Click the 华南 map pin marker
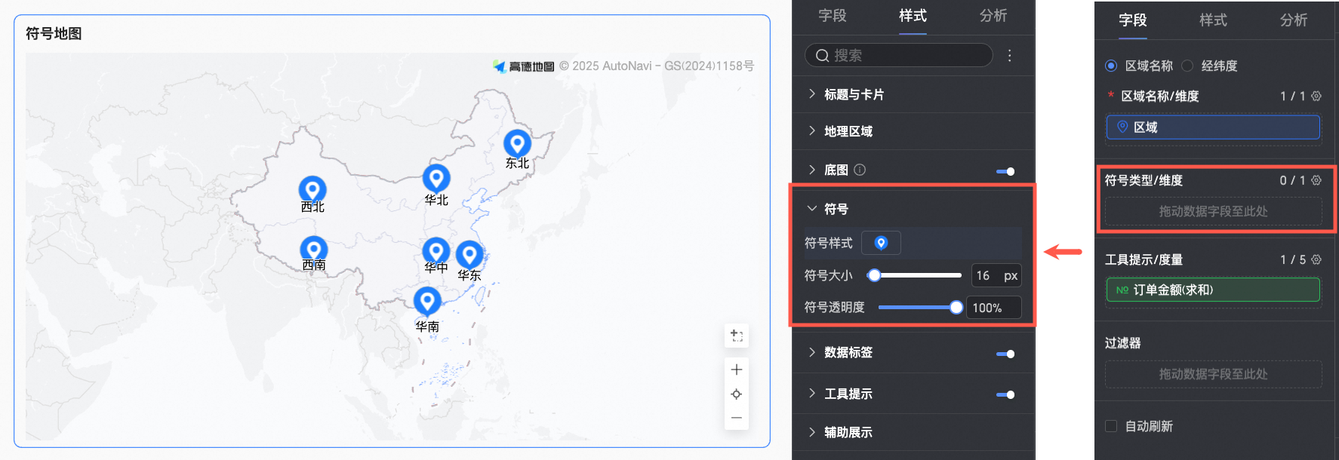This screenshot has width=1339, height=460. point(427,302)
